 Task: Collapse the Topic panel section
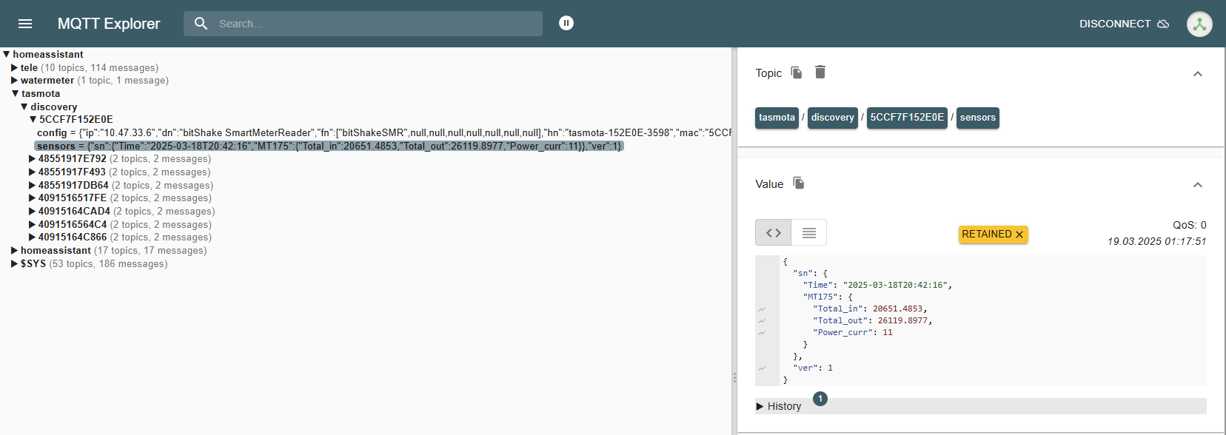1197,74
